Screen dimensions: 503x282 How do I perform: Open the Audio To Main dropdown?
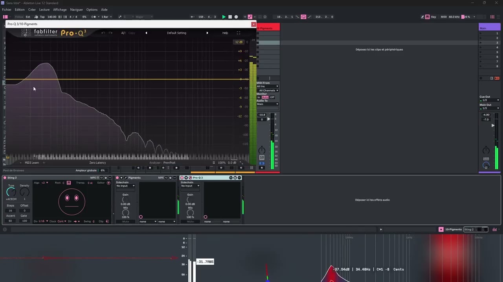(268, 104)
